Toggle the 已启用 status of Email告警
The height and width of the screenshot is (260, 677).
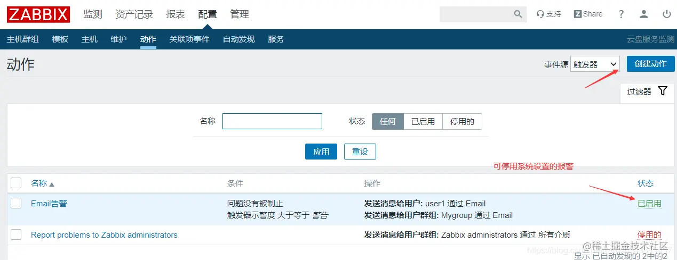[649, 204]
